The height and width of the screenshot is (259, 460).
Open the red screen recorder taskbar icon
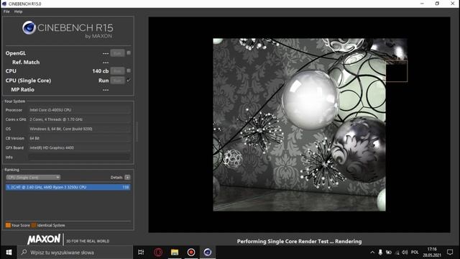click(x=191, y=253)
